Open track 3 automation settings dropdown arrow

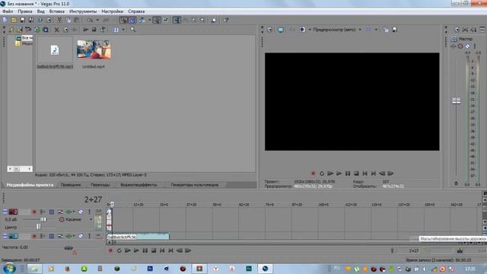(x=74, y=236)
